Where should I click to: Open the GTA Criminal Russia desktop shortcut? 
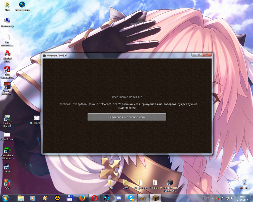(x=7, y=70)
